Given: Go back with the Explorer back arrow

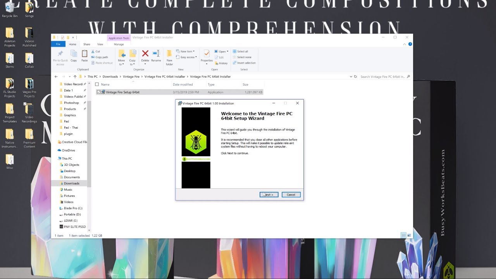Looking at the screenshot, I should click(56, 77).
